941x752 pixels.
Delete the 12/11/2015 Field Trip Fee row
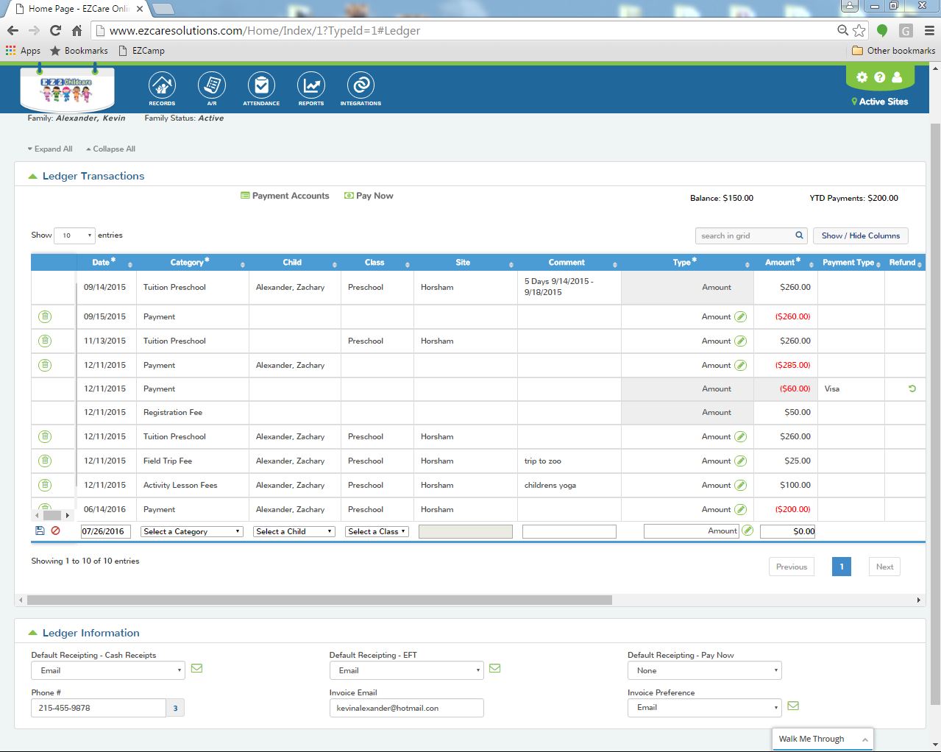pyautogui.click(x=45, y=461)
